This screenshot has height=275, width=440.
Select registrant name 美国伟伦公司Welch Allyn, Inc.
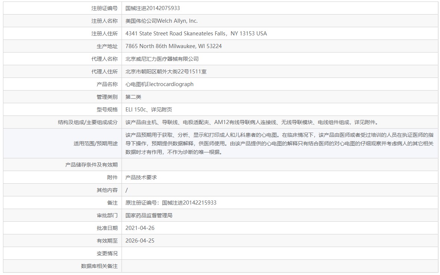click(x=161, y=21)
